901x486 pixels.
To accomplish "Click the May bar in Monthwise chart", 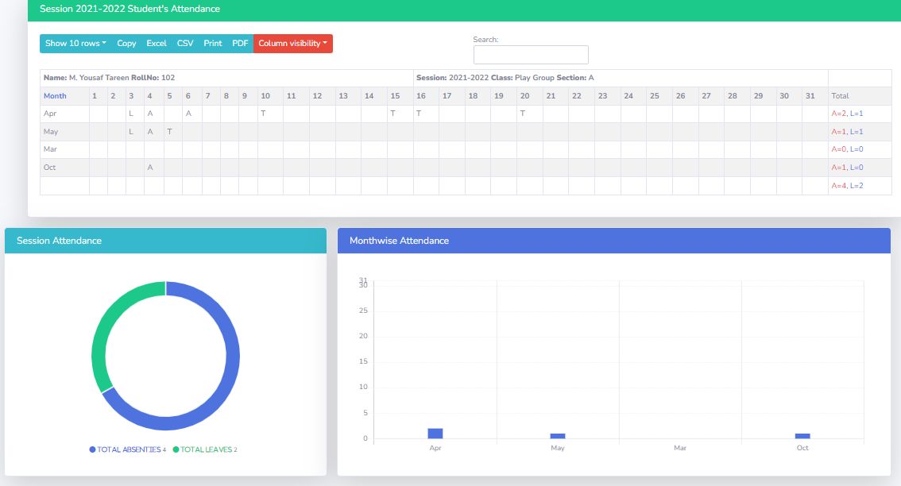I will [x=558, y=436].
